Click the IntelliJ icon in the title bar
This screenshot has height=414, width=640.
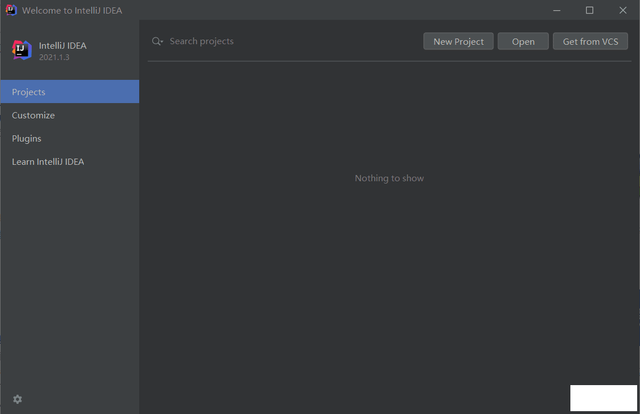pyautogui.click(x=11, y=10)
